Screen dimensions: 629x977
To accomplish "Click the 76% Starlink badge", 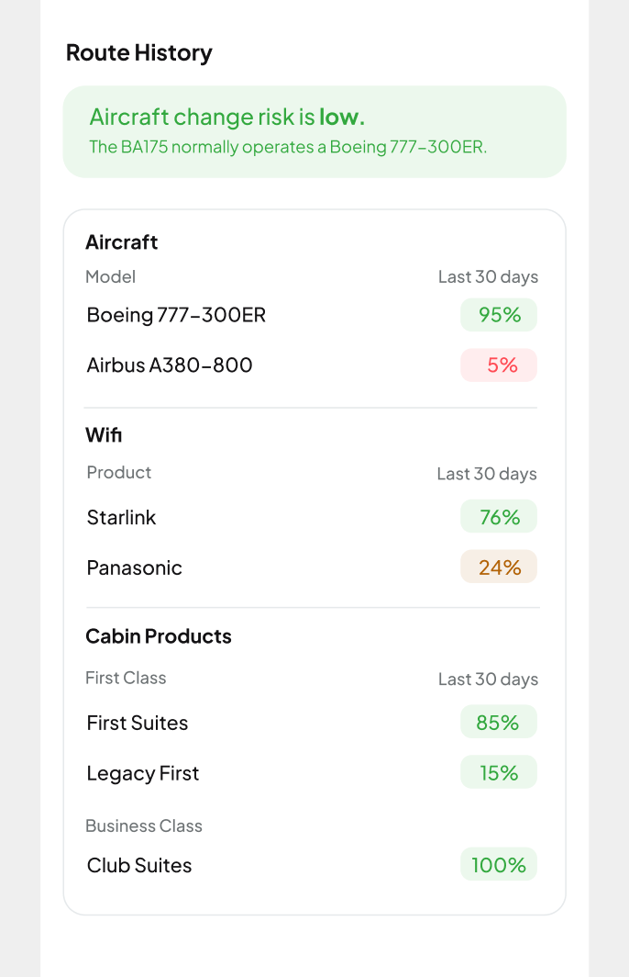I will [499, 517].
